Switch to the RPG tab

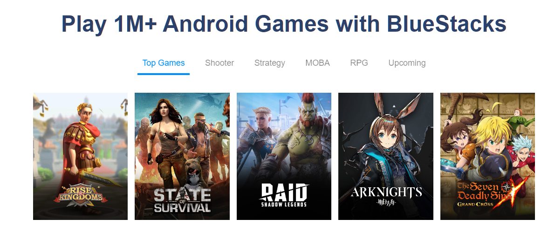359,63
